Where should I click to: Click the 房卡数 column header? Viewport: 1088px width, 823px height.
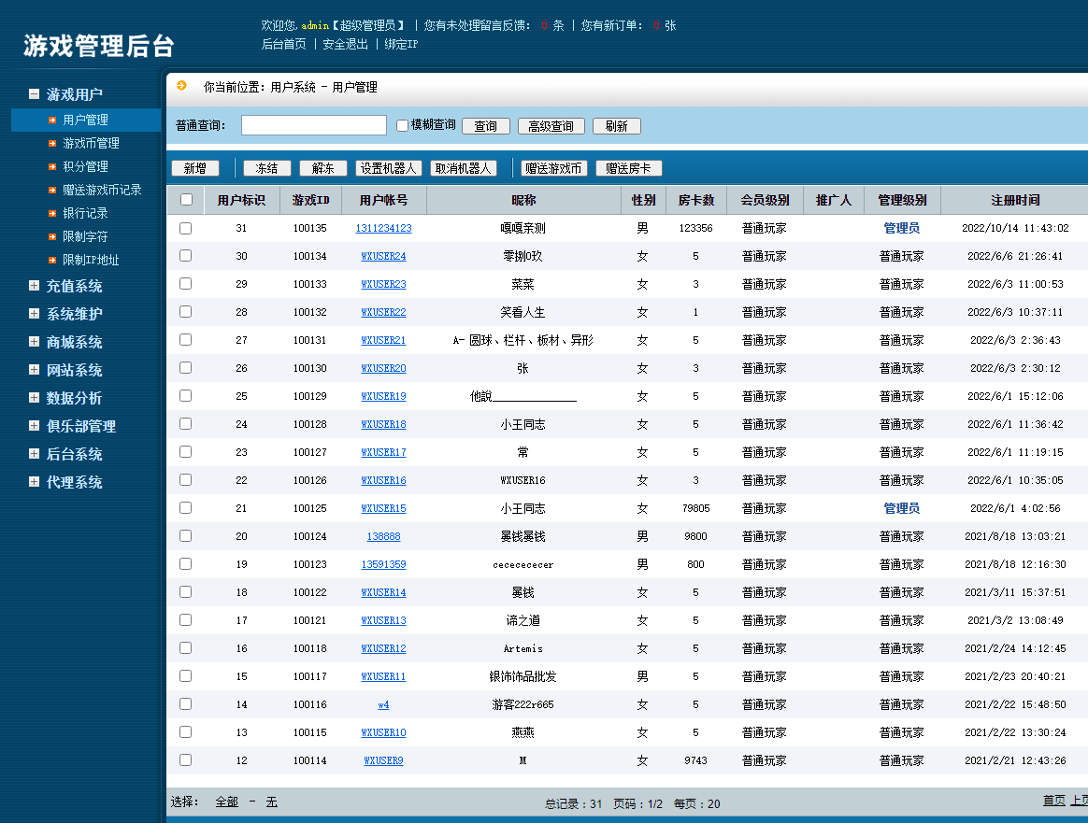696,200
